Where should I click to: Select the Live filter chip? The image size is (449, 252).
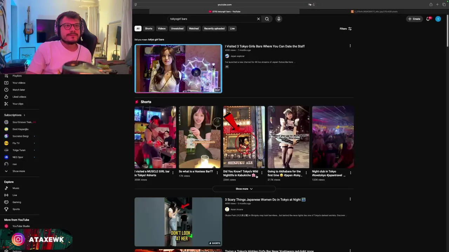pyautogui.click(x=232, y=29)
